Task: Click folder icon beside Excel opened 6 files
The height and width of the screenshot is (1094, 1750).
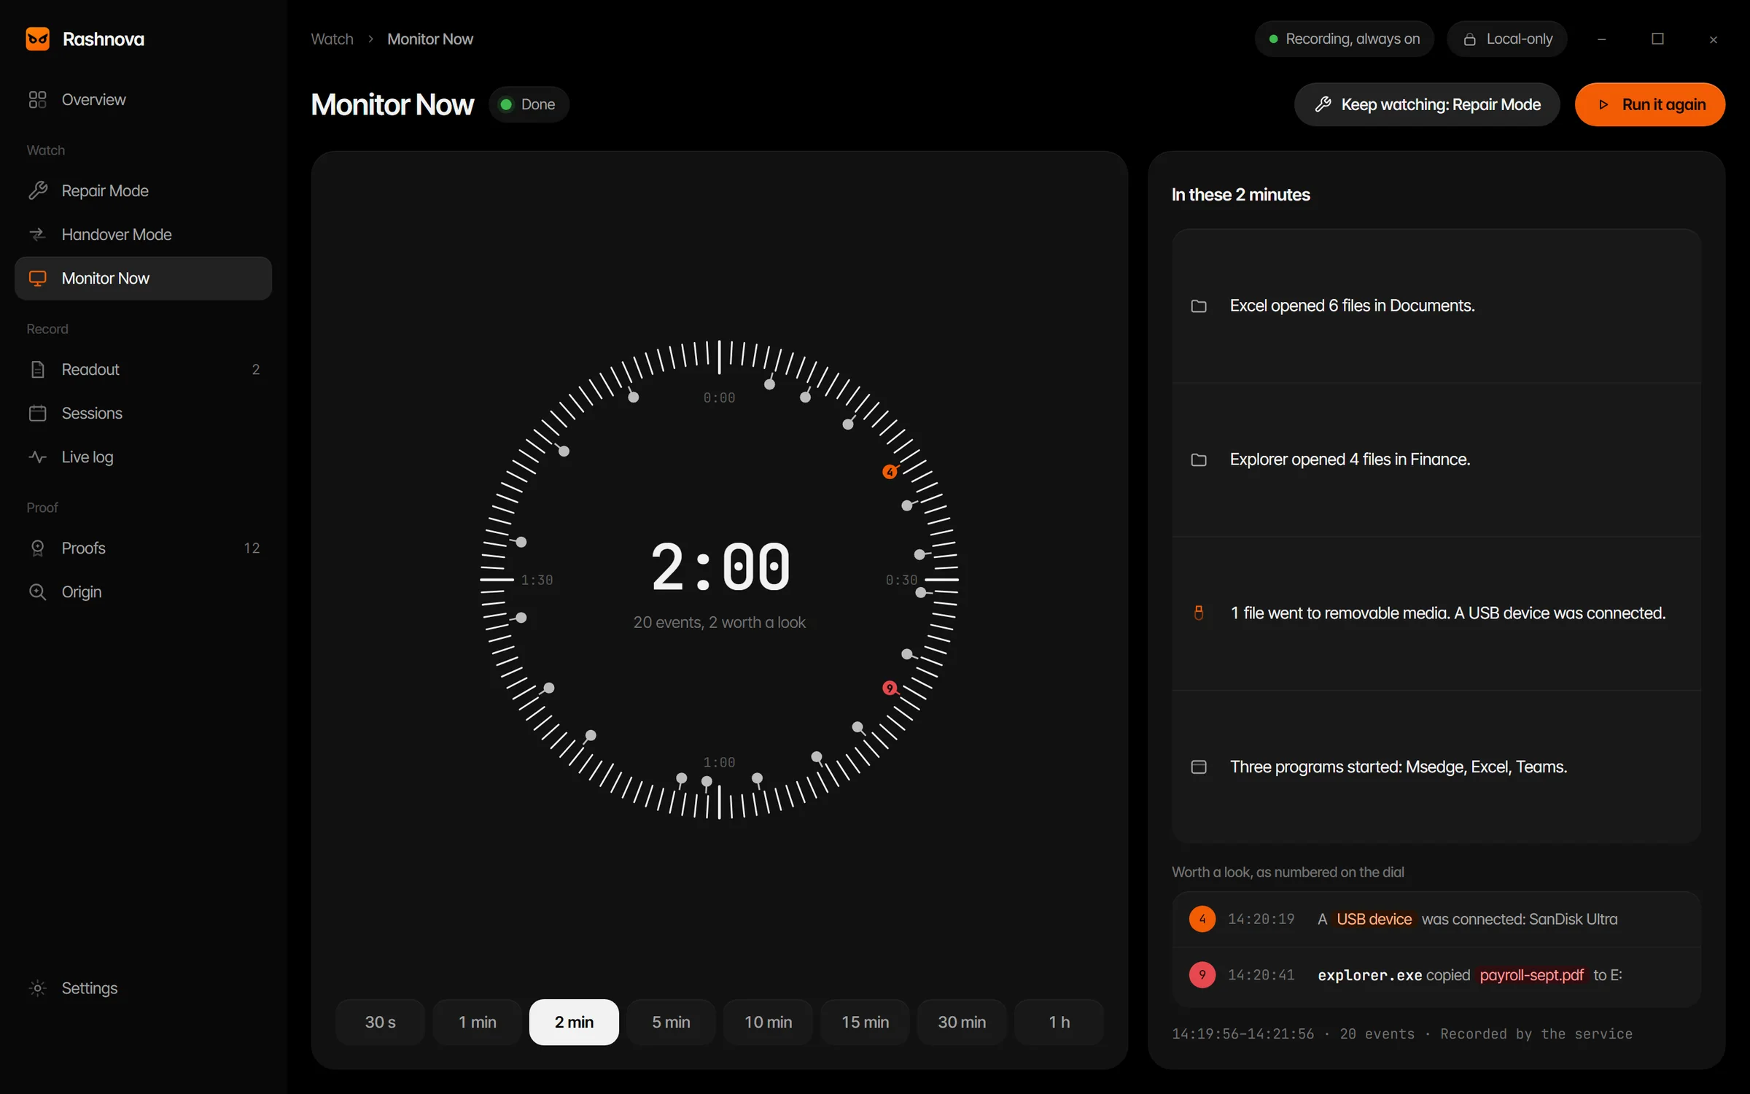Action: pyautogui.click(x=1199, y=306)
